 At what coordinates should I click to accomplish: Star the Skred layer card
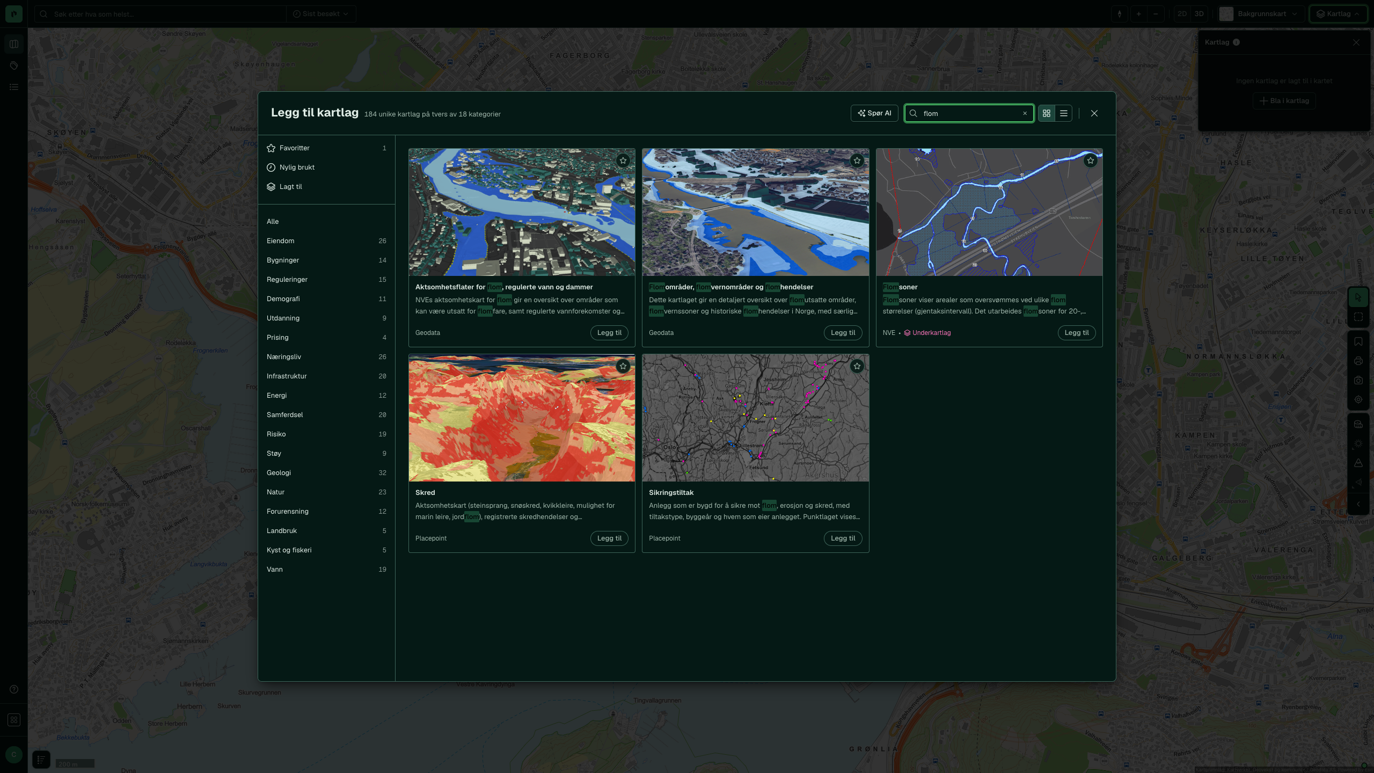coord(623,366)
